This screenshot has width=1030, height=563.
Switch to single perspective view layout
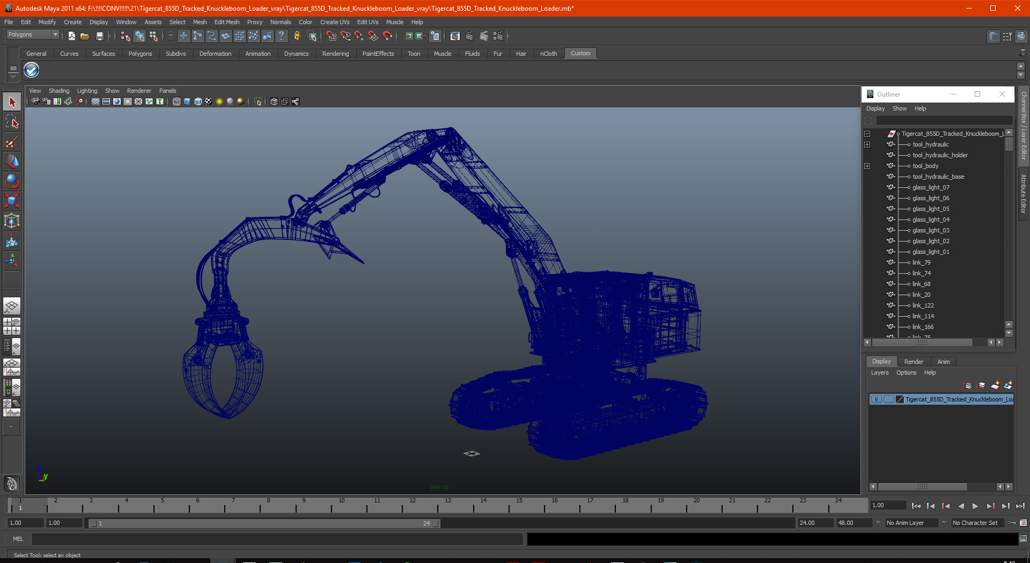click(x=12, y=306)
